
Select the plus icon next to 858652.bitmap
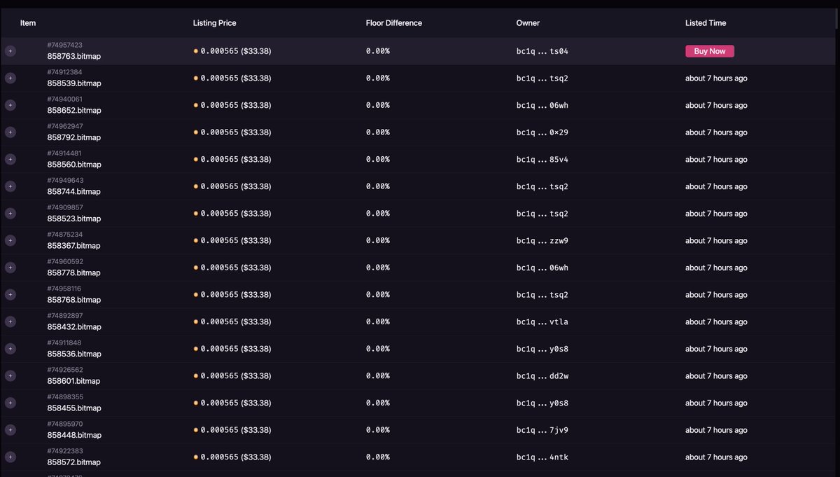point(10,105)
